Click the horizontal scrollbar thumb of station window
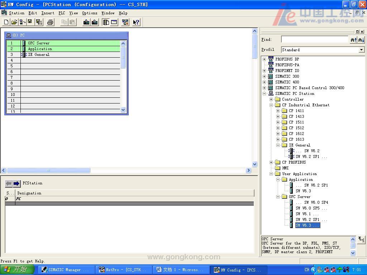The image size is (367, 275). (x=48, y=170)
